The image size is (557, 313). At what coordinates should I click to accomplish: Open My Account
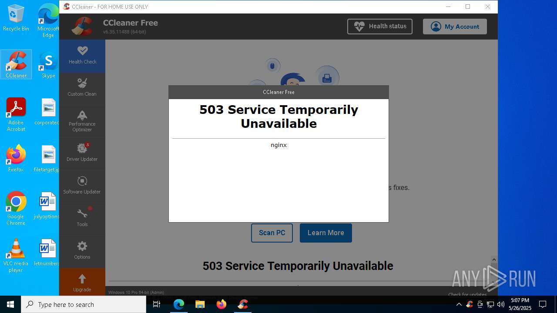[455, 27]
